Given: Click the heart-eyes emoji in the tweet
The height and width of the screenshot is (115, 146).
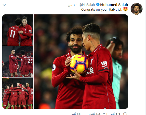Looking at the screenshot, I should [125, 9].
